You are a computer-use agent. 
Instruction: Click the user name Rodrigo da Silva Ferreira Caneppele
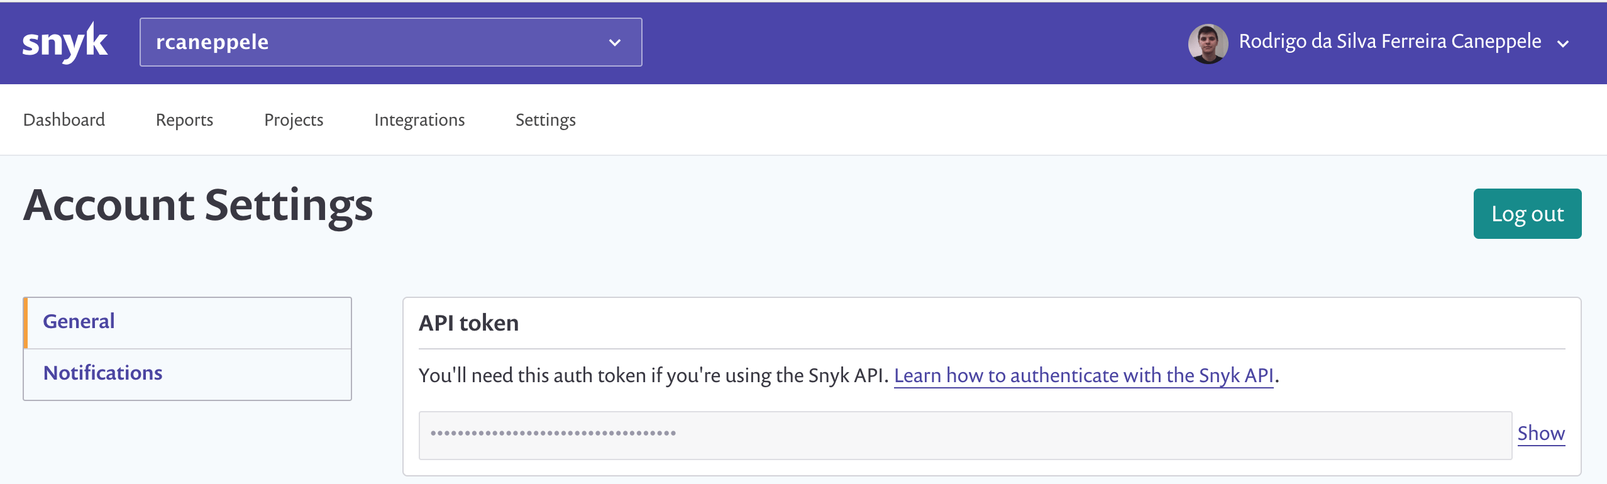coord(1389,41)
